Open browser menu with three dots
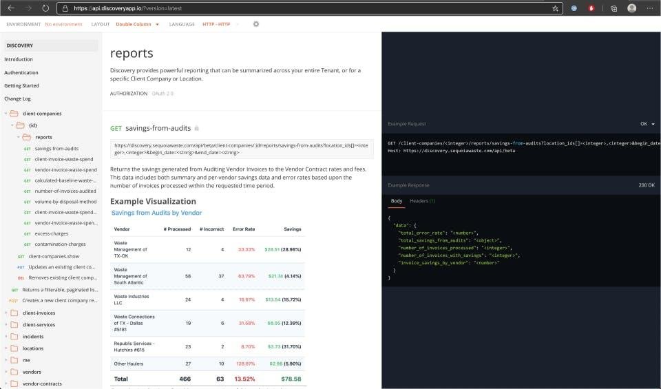 pyautogui.click(x=649, y=8)
